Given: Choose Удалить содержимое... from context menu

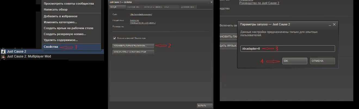Looking at the screenshot, I should 61,40.
